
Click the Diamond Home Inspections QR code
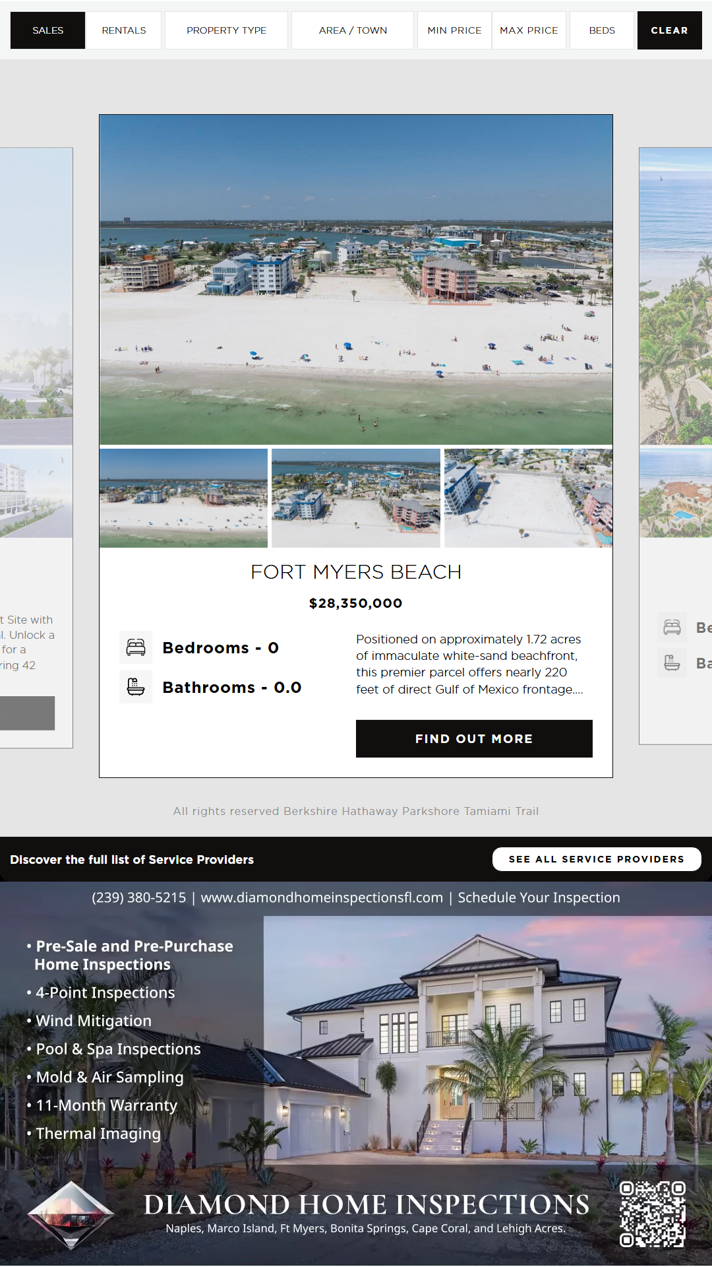click(653, 1214)
